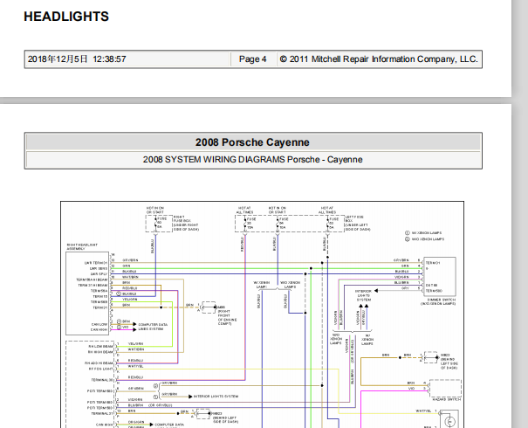
Task: Select the 2008 SYSTEM WIRING DIAGRAMS subtitle
Action: (x=252, y=159)
